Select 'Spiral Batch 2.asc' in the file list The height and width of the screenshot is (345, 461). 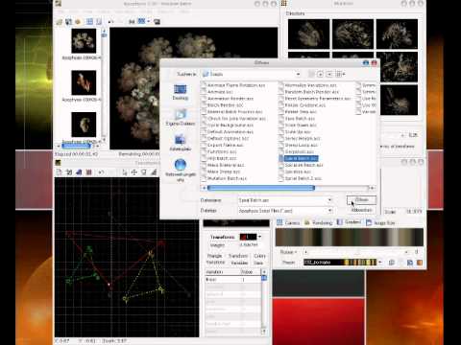[x=301, y=178]
